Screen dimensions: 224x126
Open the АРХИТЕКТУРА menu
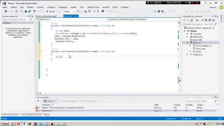point(93,7)
